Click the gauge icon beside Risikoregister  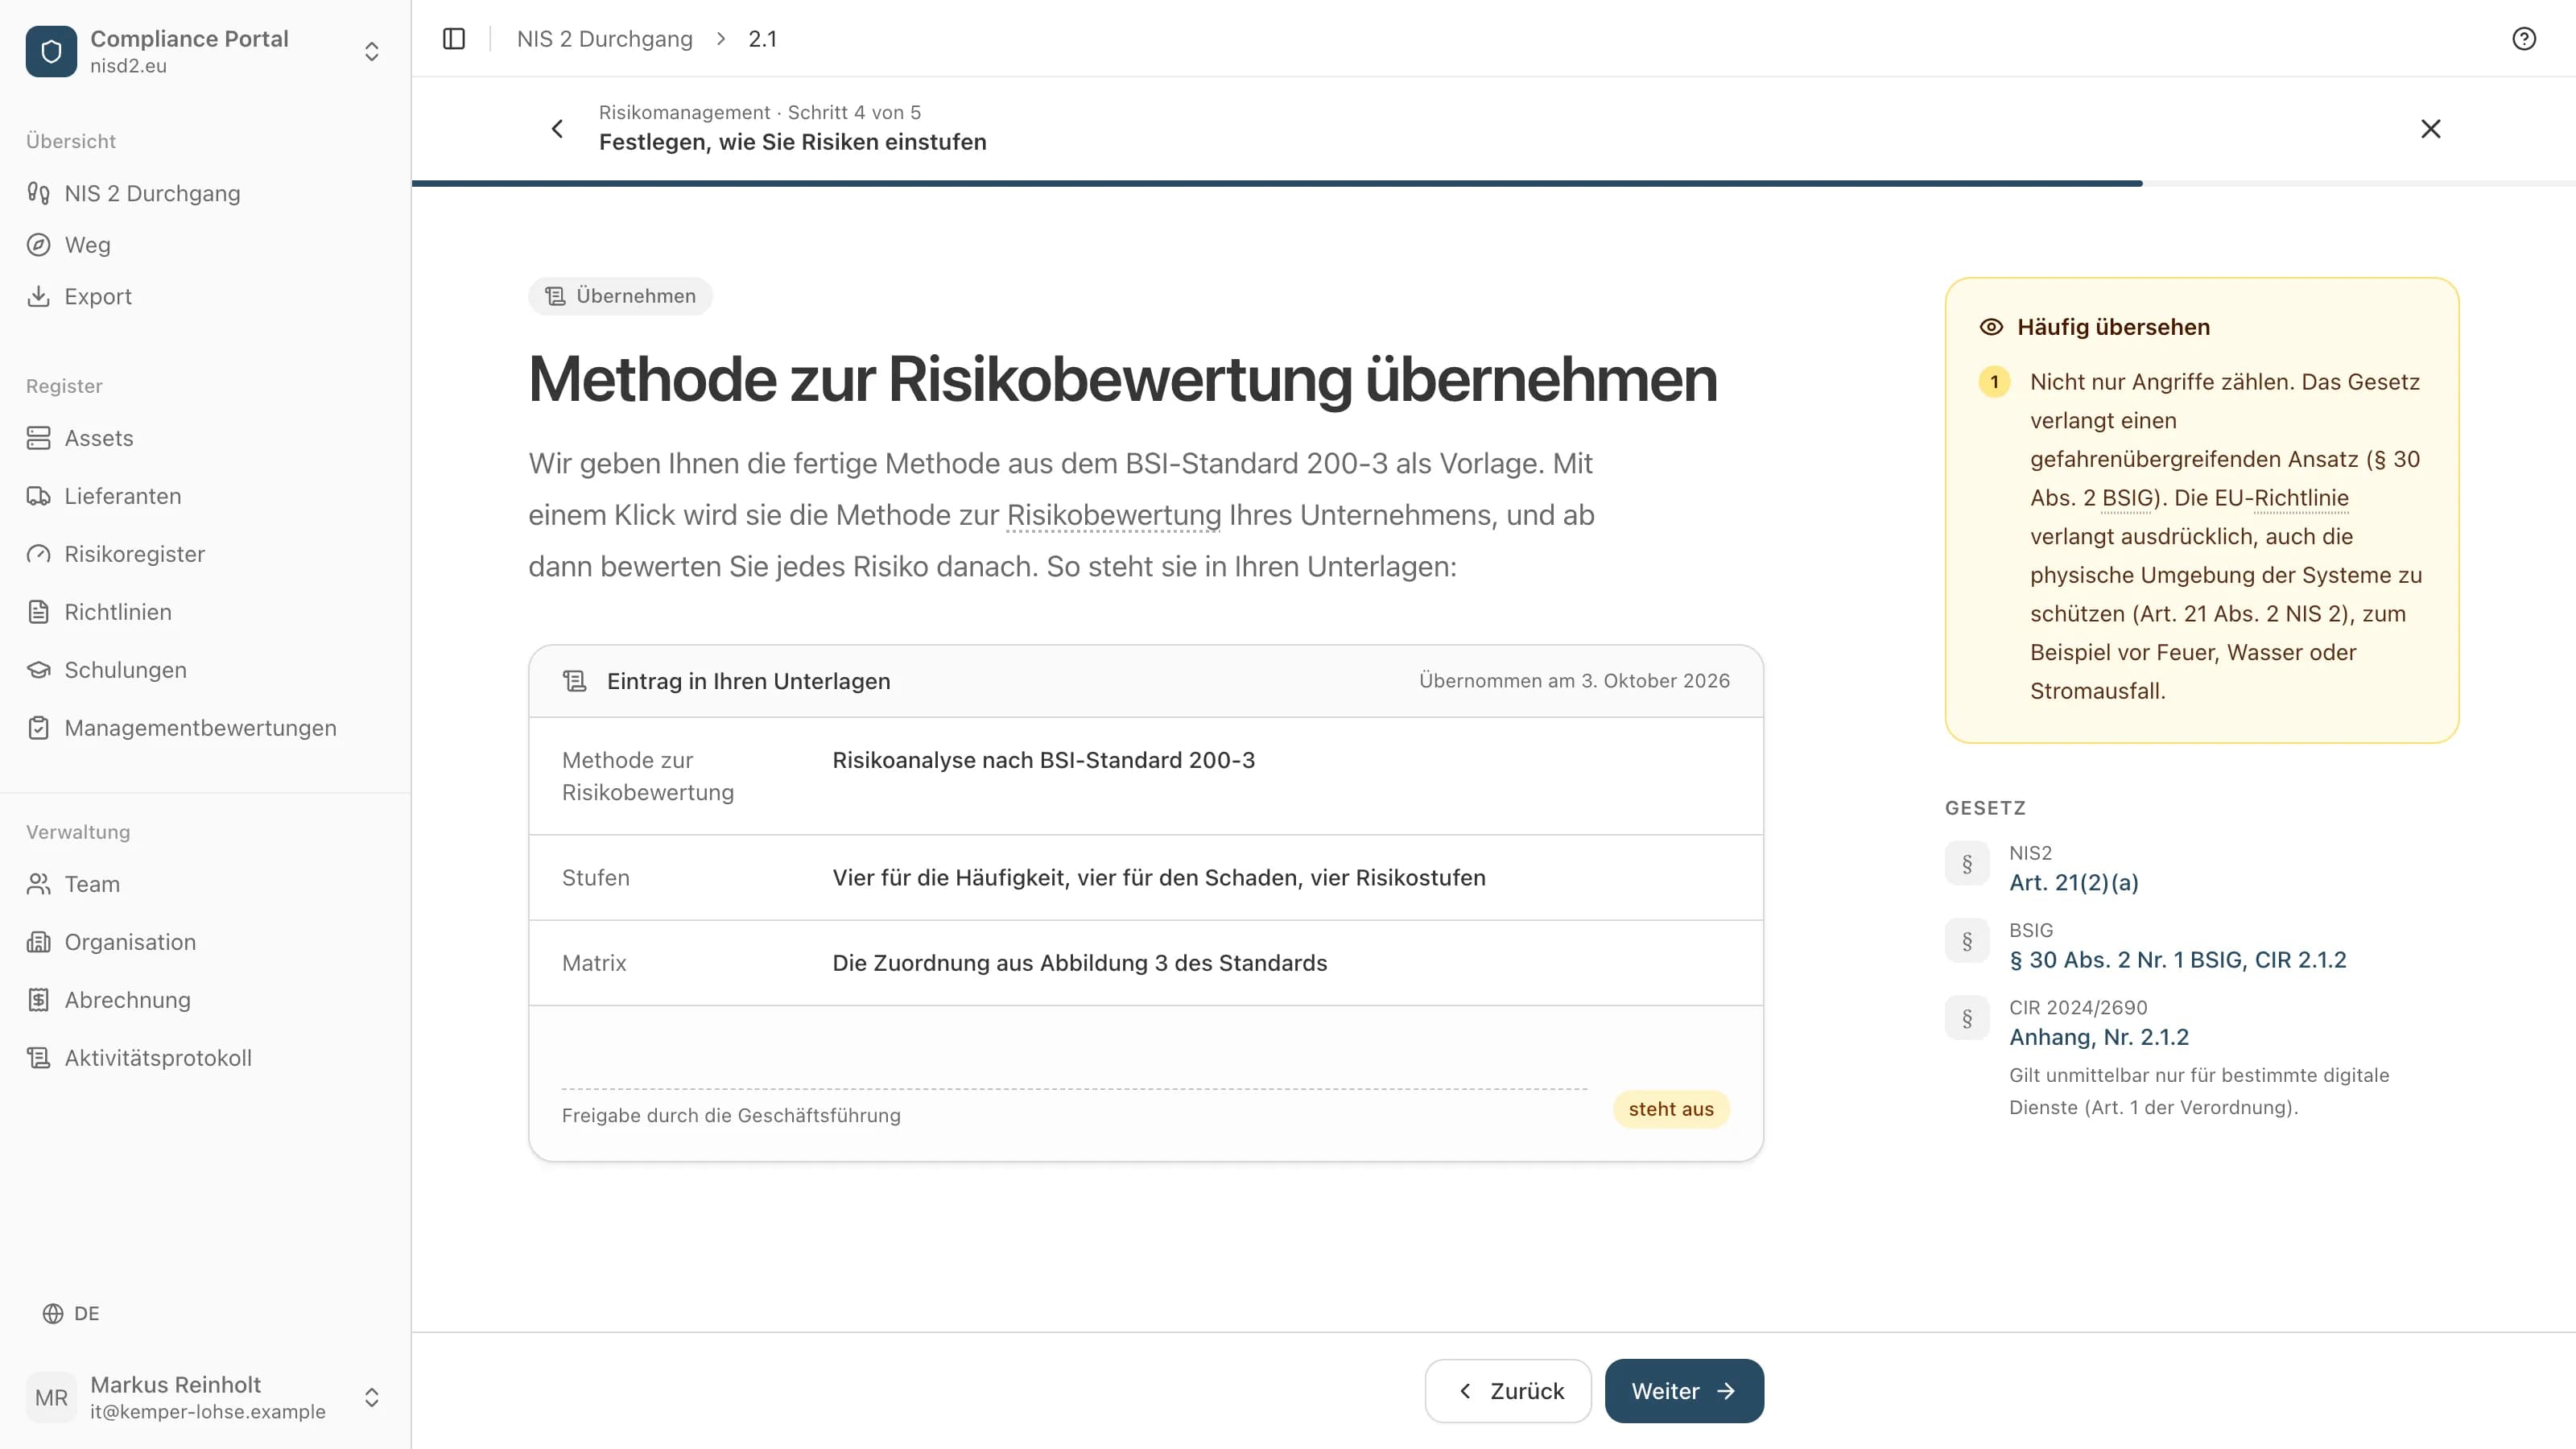(x=39, y=554)
